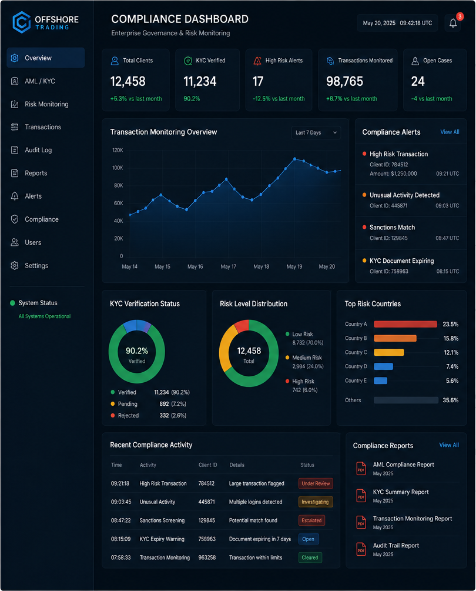Viewport: 476px width, 591px height.
Task: Click the Cleared status badge
Action: point(310,557)
